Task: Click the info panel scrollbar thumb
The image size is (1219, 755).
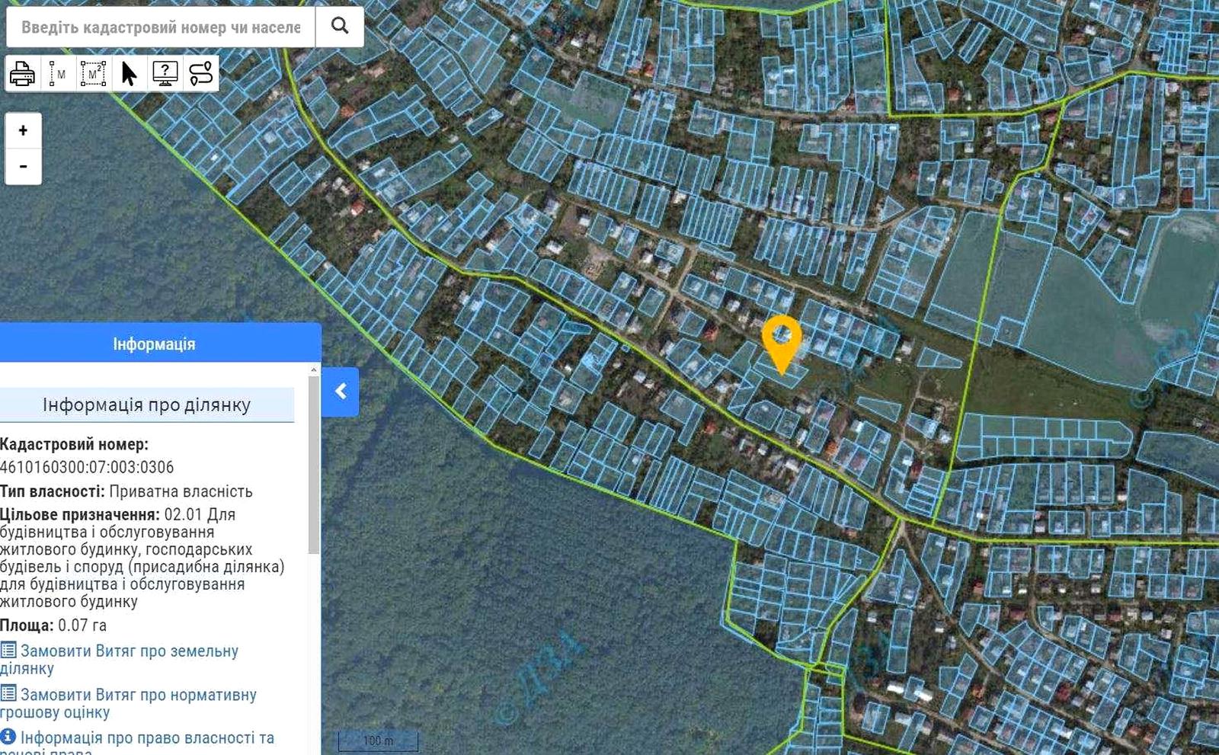Action: tap(313, 464)
